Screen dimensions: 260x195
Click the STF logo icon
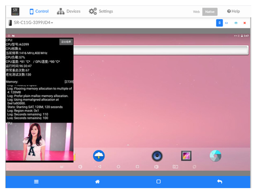tap(15, 11)
